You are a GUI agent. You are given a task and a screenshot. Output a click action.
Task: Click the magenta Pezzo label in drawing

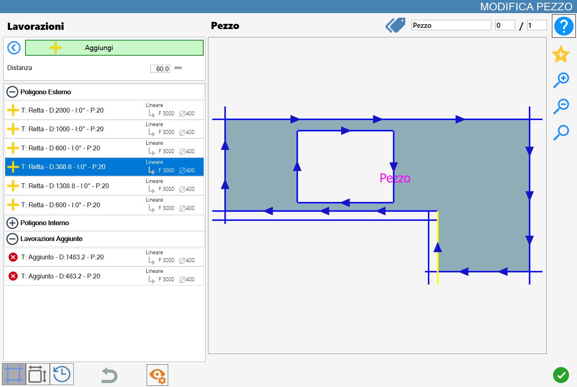(x=395, y=178)
